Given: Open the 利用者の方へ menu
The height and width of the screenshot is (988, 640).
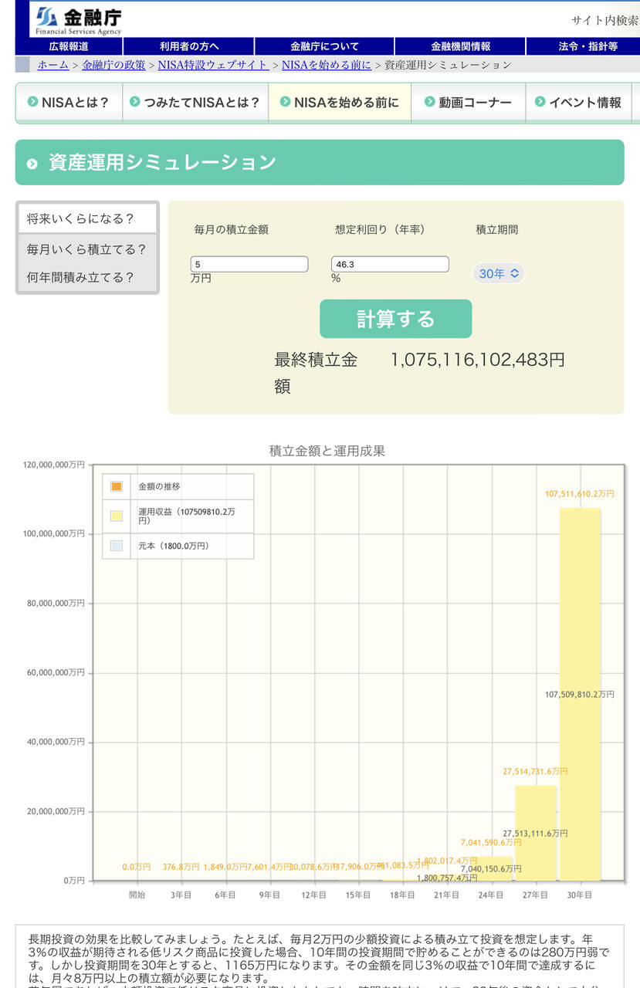Looking at the screenshot, I should pos(189,46).
